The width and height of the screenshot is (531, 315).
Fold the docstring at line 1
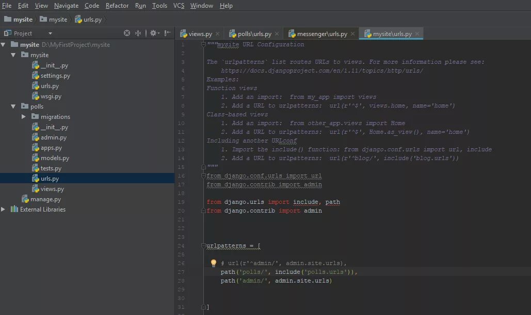(203, 44)
